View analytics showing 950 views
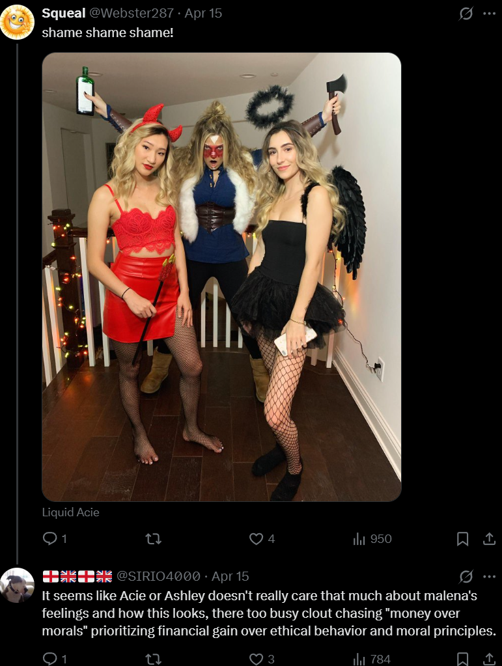 pyautogui.click(x=372, y=538)
